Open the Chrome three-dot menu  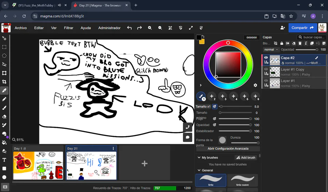322,16
